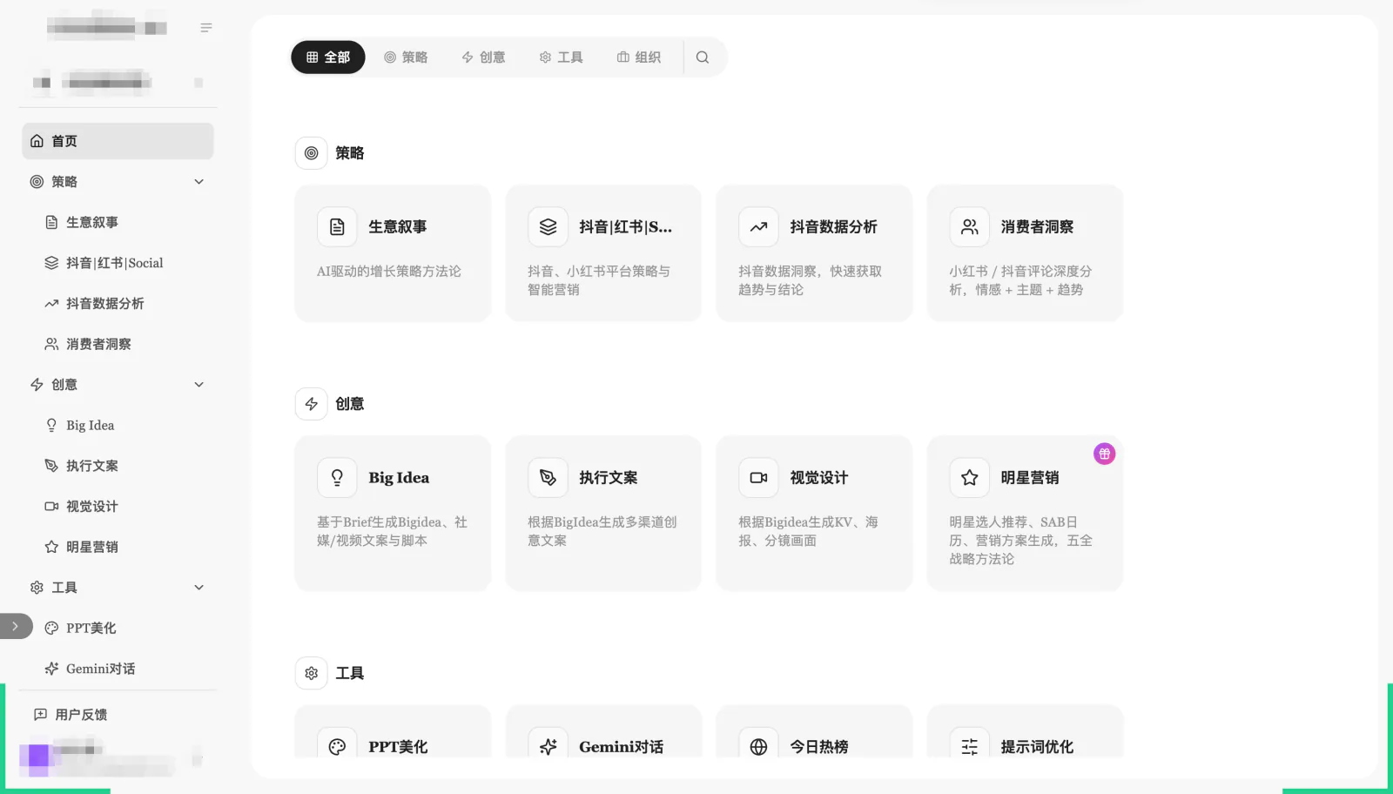Image resolution: width=1393 pixels, height=794 pixels.
Task: Click the globe icon on 今日热榜 card
Action: click(x=758, y=746)
